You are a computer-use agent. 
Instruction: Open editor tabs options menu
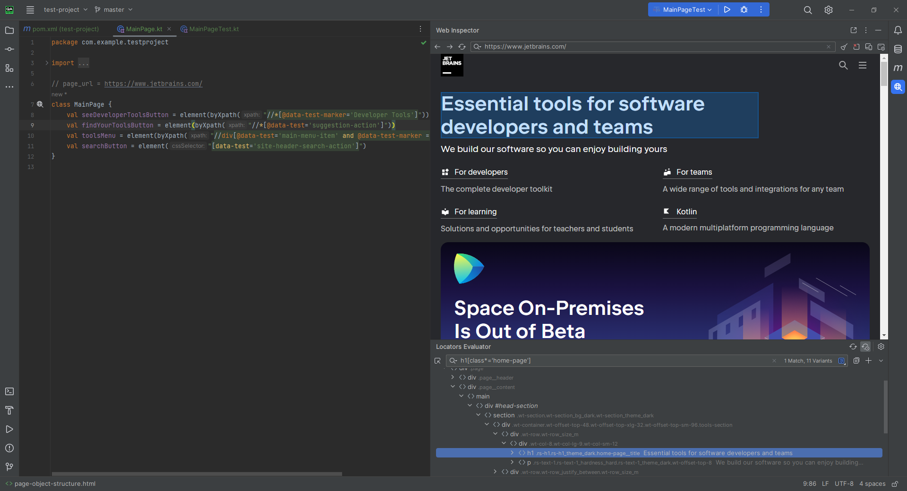click(x=420, y=29)
